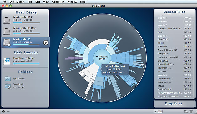This screenshot has width=197, height=114.
Task: Select swapfile3 in Biggest Files
Action: [174, 75]
